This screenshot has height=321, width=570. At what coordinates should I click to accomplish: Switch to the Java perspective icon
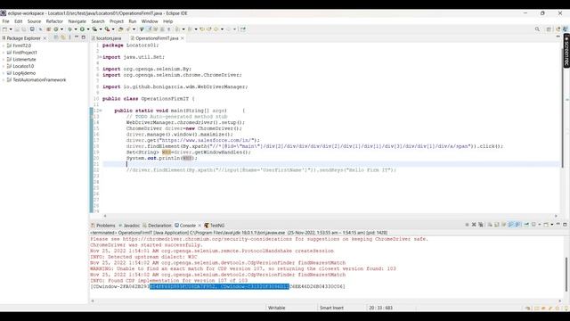[565, 29]
